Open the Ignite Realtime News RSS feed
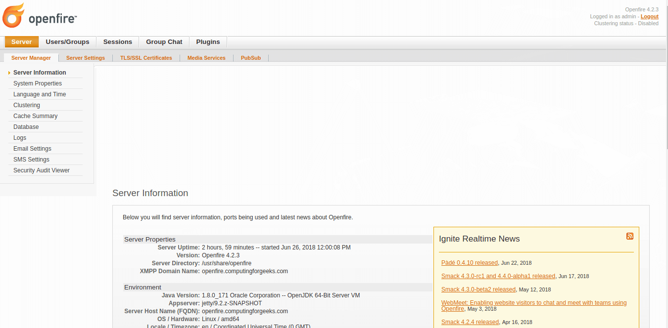668x328 pixels. tap(629, 236)
